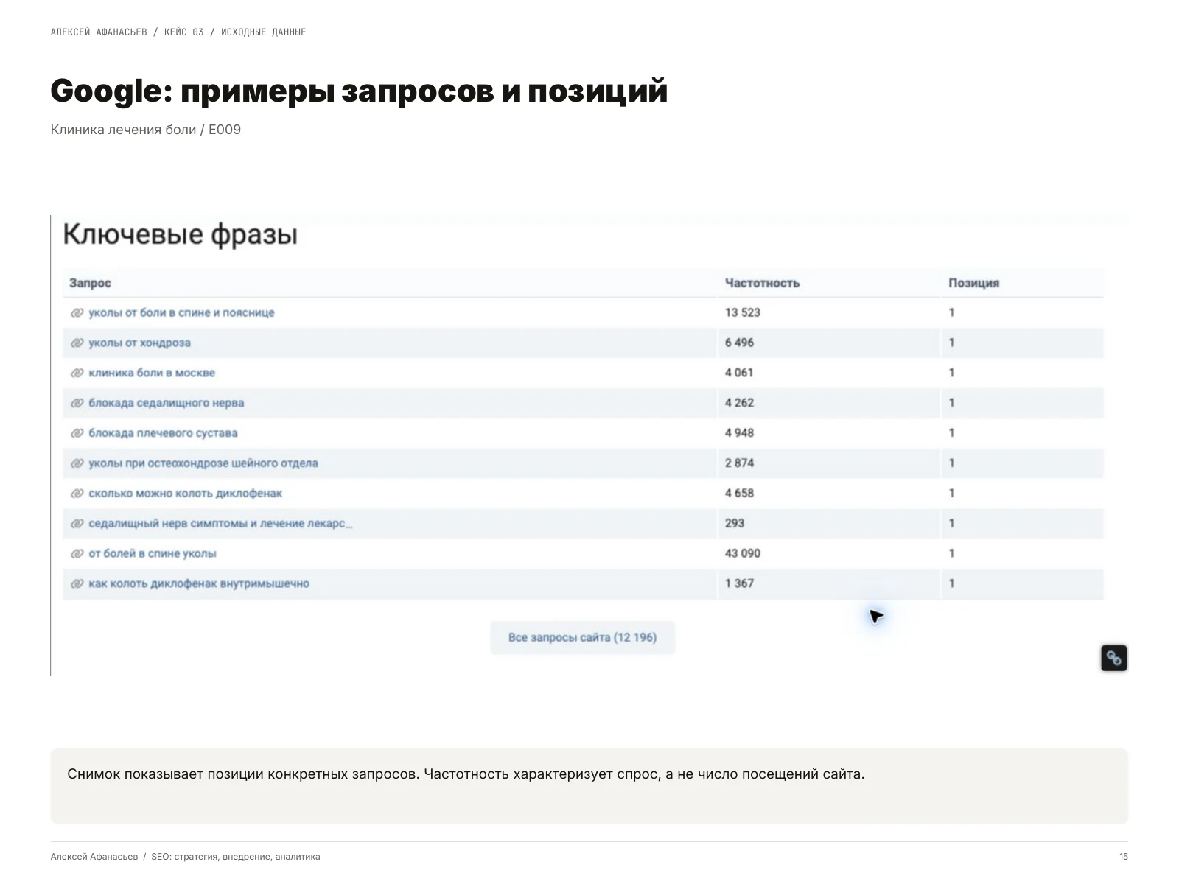The width and height of the screenshot is (1179, 884).
Task: Open query 'от болей в спине уколы'
Action: coord(153,553)
